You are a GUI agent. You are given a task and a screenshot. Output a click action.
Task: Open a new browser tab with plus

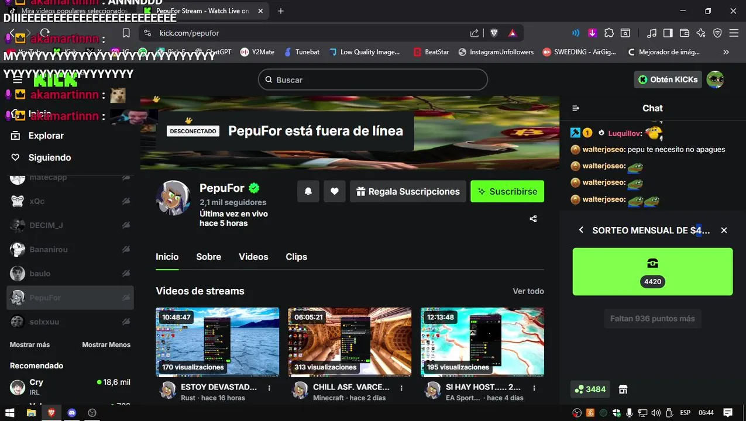pos(281,11)
